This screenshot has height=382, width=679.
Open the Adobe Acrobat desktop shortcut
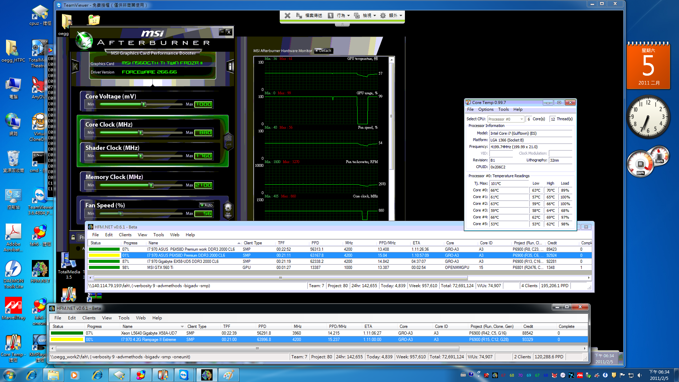coord(13,238)
